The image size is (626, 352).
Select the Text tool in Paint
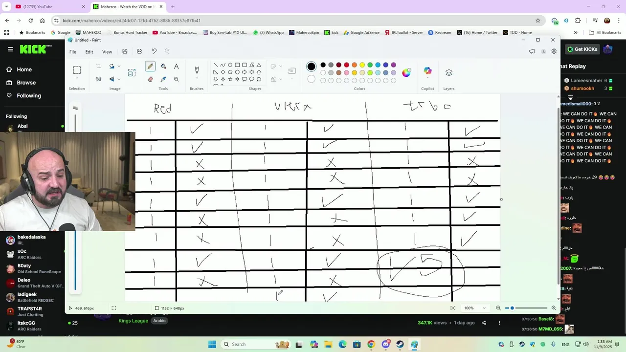click(176, 66)
